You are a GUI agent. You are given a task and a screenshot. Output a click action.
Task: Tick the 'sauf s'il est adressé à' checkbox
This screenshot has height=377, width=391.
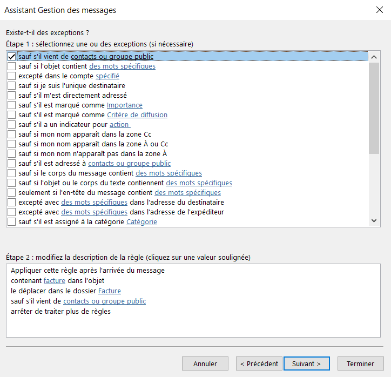[x=11, y=164]
